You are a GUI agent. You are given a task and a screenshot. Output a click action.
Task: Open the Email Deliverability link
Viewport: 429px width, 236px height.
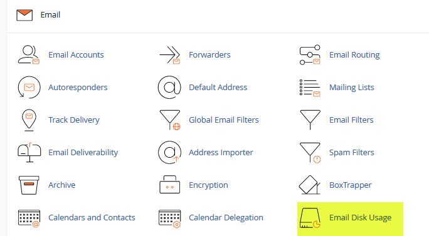pyautogui.click(x=83, y=152)
